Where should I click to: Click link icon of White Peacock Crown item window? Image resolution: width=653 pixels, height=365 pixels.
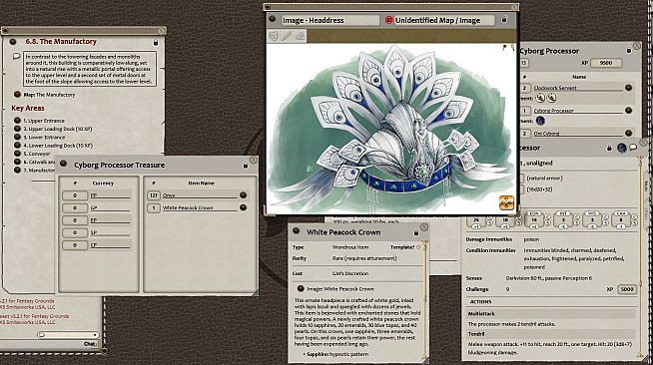pos(297,231)
